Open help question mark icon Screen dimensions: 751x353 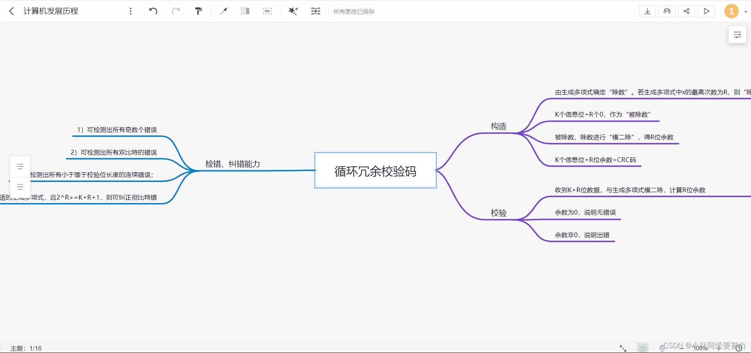click(x=738, y=348)
